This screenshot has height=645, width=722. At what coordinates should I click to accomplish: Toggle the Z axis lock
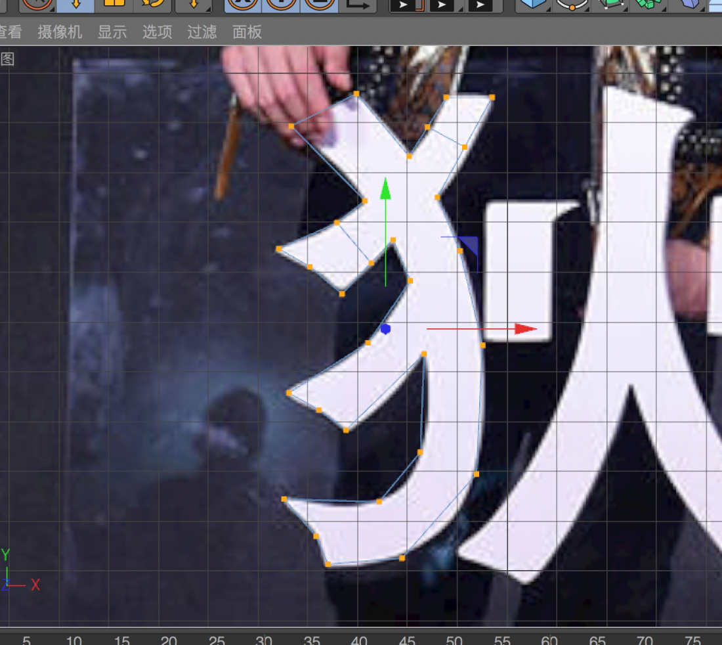tap(320, 5)
